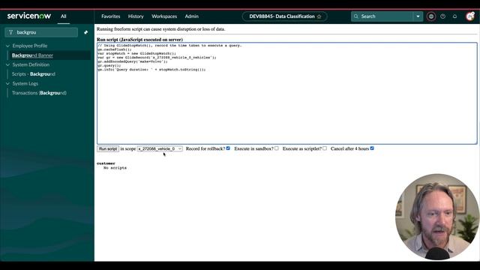The width and height of the screenshot is (480, 270).
Task: Toggle the Record for rollback checkbox
Action: pyautogui.click(x=228, y=148)
